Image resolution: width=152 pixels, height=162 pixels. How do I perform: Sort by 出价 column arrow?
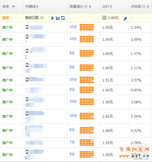coord(111,7)
